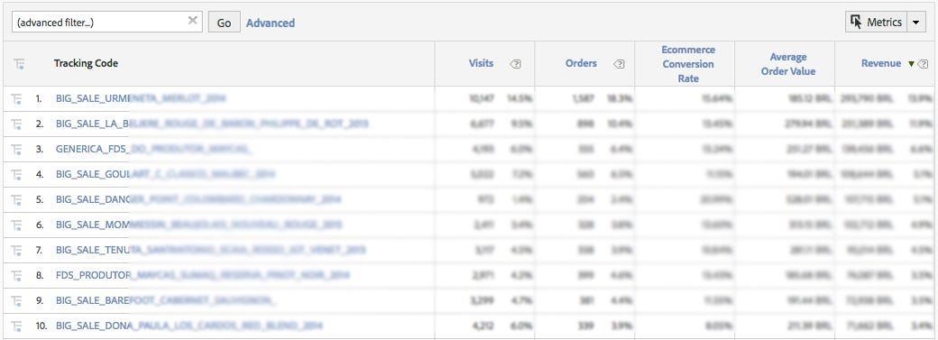Open breakdown icon for row 5 BIG_SALE_DANG
Screen dimensions: 938x340
(17, 199)
